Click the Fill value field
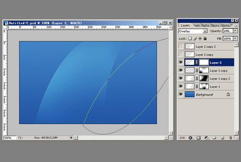Screen dimensions: 241x162 point(228,39)
